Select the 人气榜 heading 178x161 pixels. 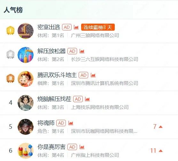13,10
